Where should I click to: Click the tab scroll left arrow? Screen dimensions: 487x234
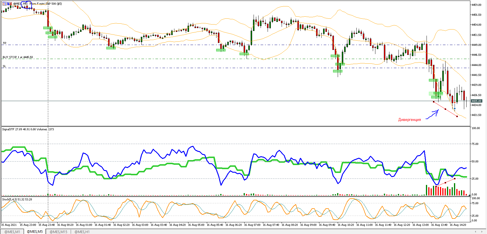[476, 232]
